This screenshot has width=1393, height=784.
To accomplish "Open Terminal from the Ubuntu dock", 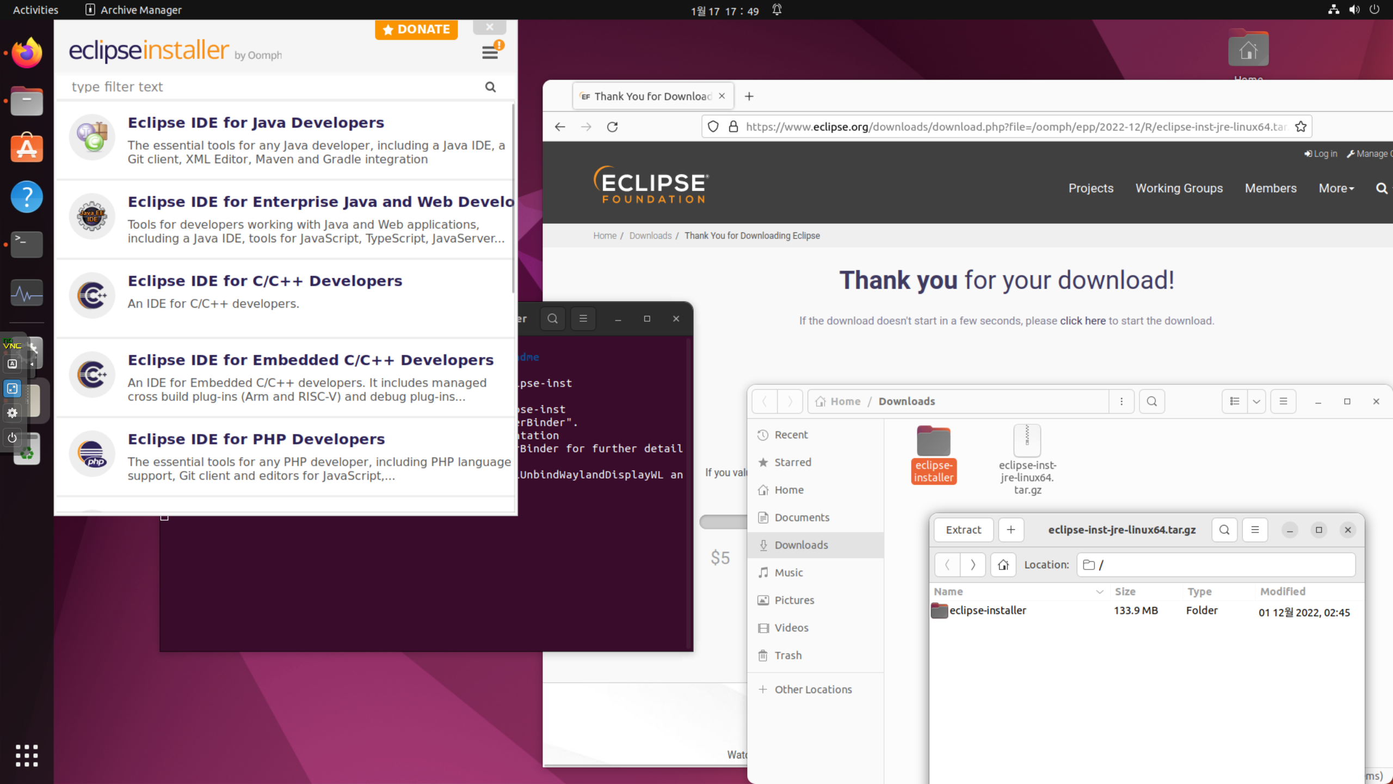I will point(27,244).
